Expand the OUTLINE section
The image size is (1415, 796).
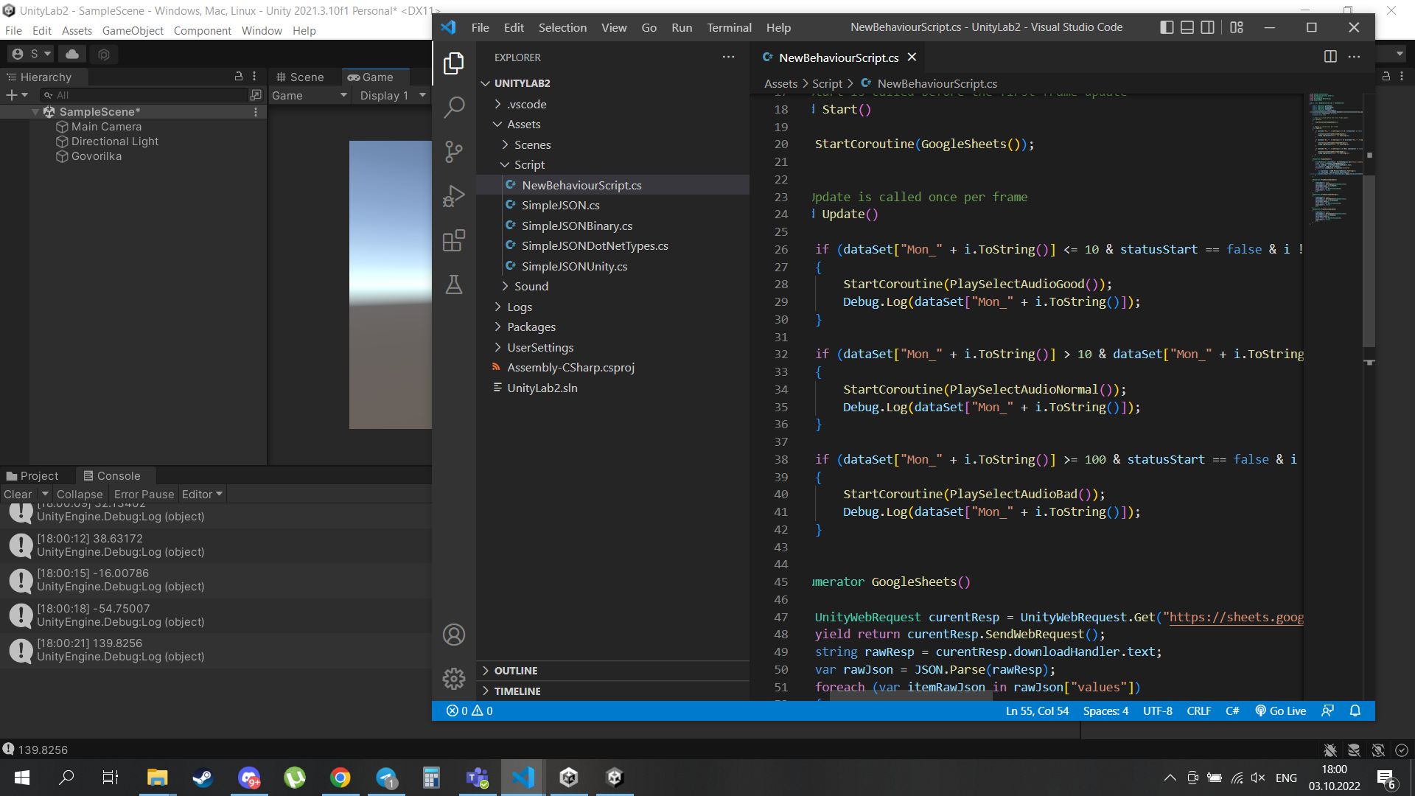(x=516, y=671)
